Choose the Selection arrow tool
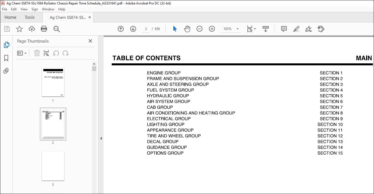 click(175, 29)
